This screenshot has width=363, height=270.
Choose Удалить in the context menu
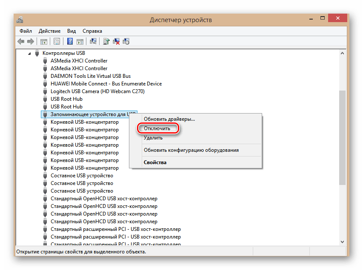click(x=196, y=138)
